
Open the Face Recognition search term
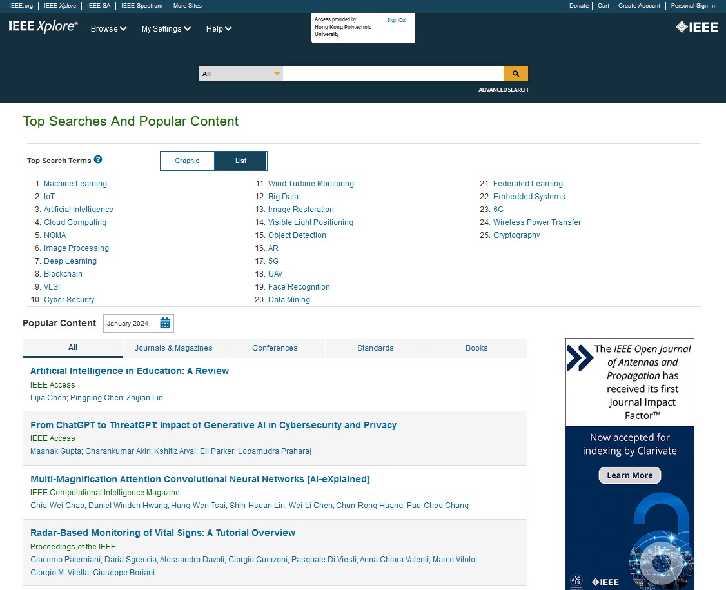click(x=299, y=287)
